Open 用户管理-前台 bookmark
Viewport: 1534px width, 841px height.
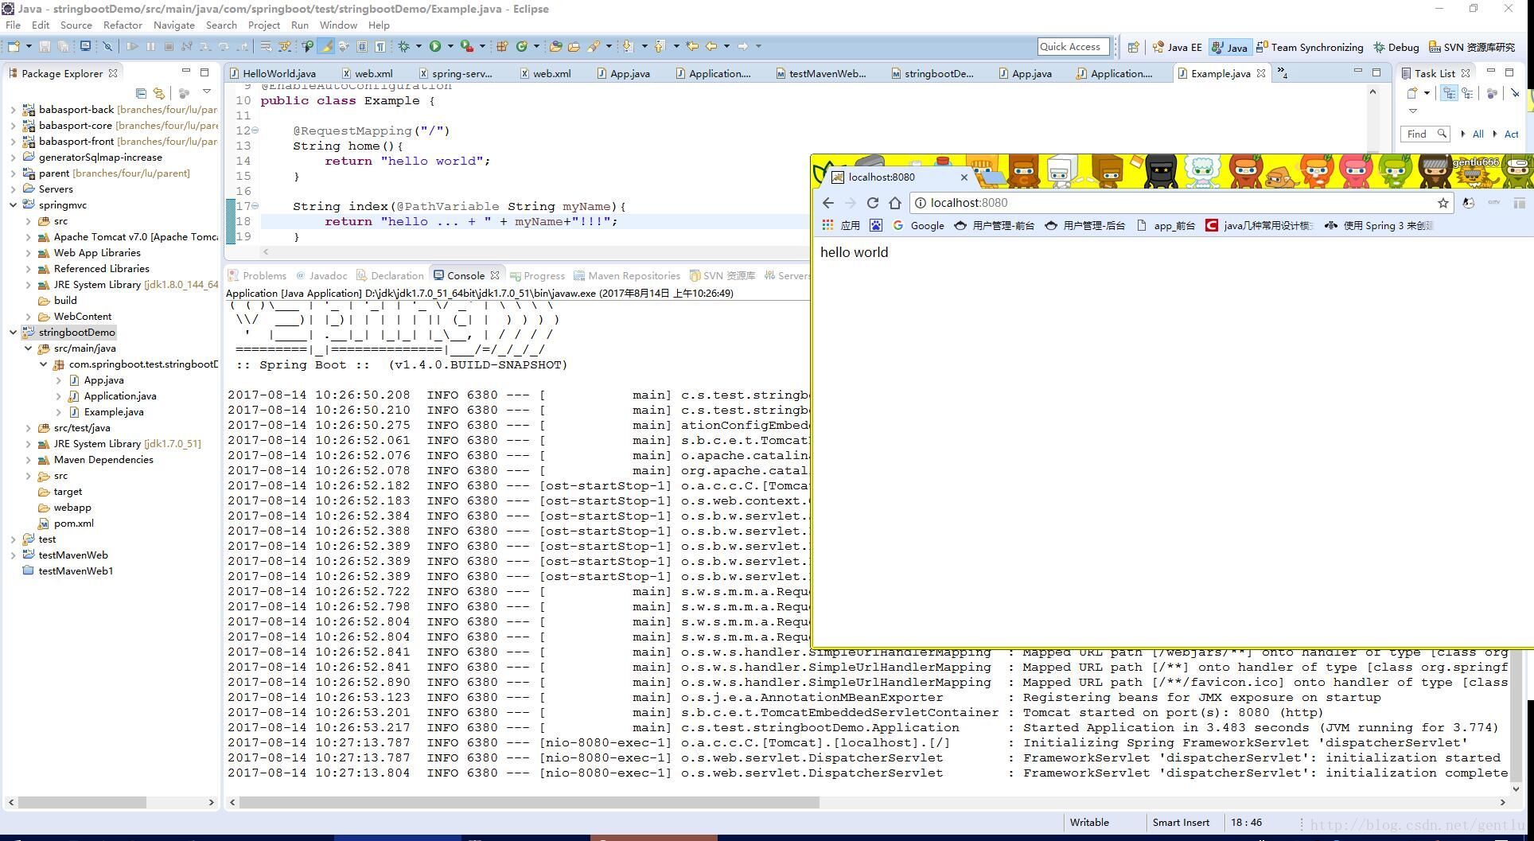[995, 225]
